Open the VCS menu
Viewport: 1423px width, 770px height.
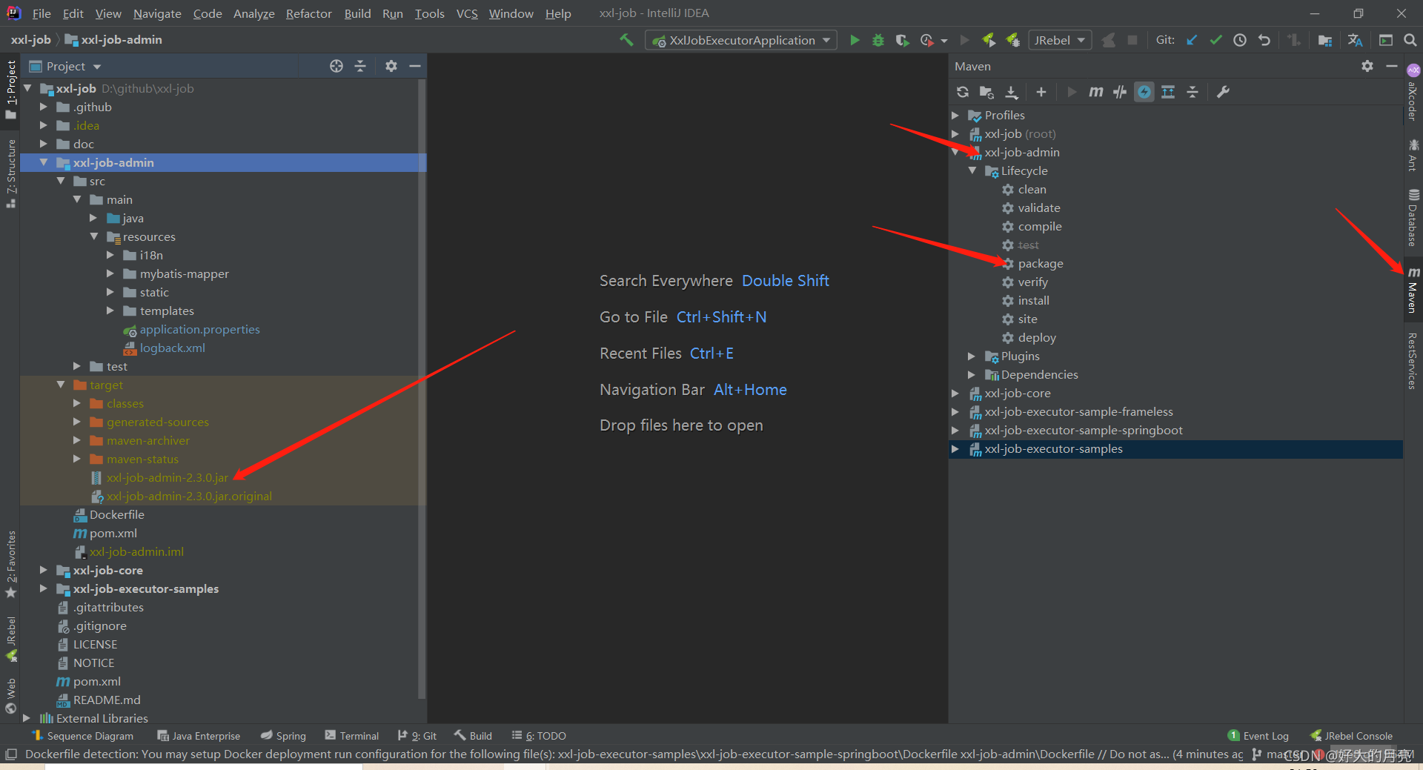coord(467,13)
